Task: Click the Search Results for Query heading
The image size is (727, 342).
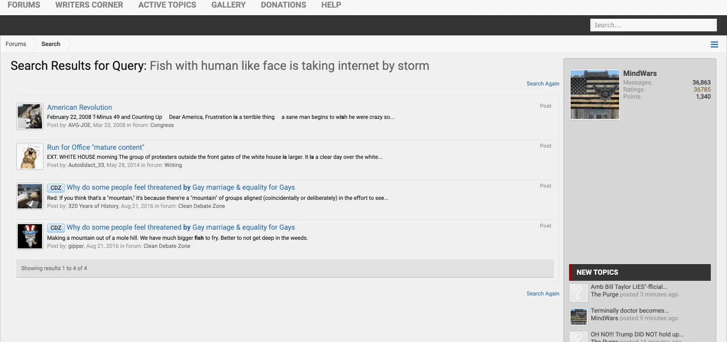Action: click(x=220, y=66)
